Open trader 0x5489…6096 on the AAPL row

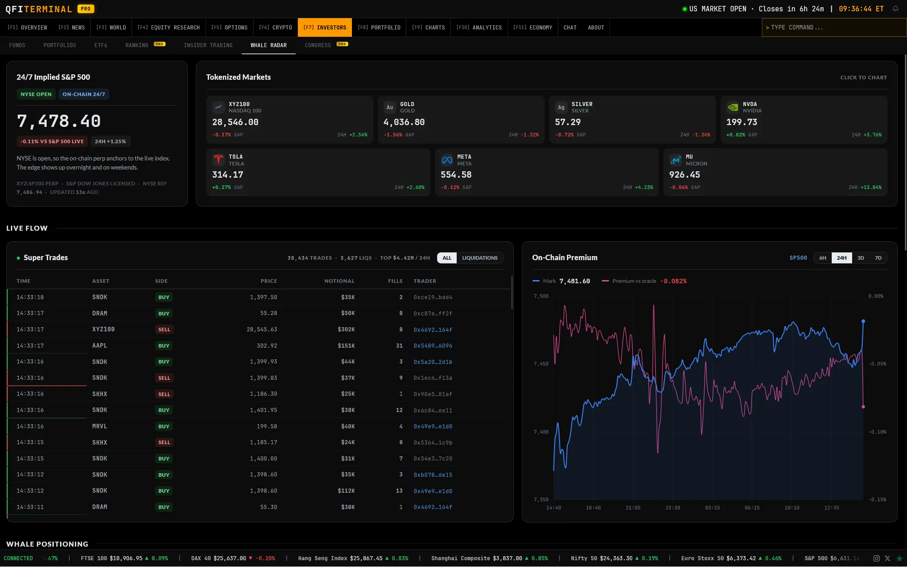pos(433,346)
